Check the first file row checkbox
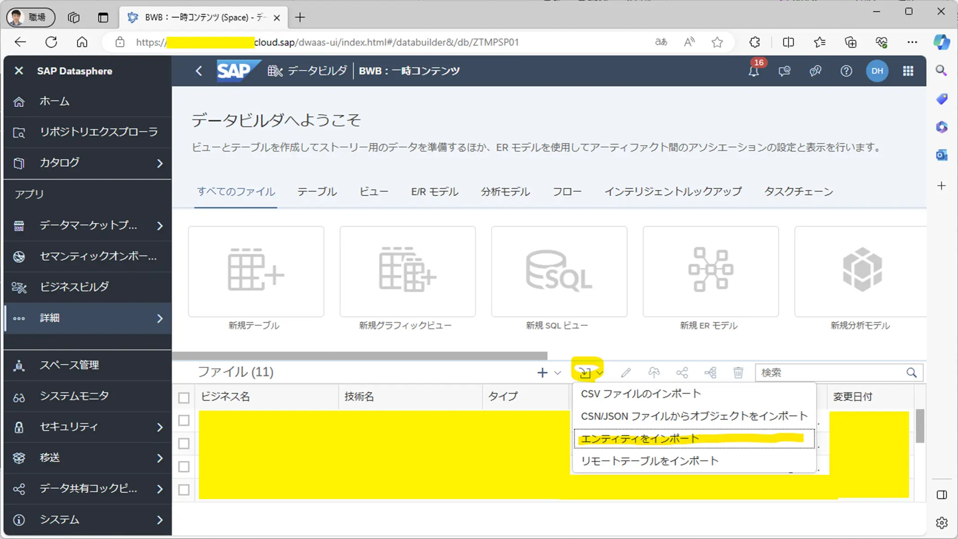958x539 pixels. click(184, 421)
